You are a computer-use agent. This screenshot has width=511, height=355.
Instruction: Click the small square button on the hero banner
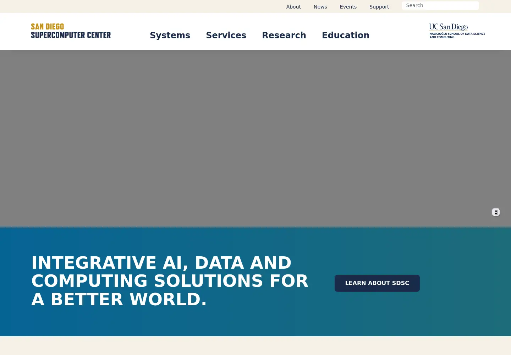click(x=496, y=212)
